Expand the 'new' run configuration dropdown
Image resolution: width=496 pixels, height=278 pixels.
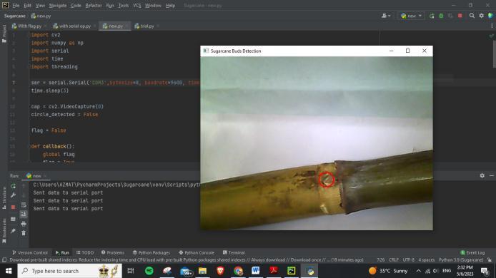tap(411, 16)
